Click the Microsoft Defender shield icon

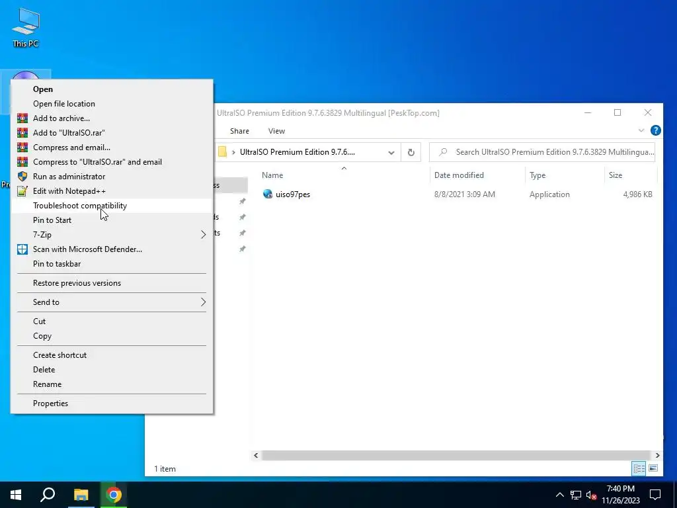coord(22,249)
